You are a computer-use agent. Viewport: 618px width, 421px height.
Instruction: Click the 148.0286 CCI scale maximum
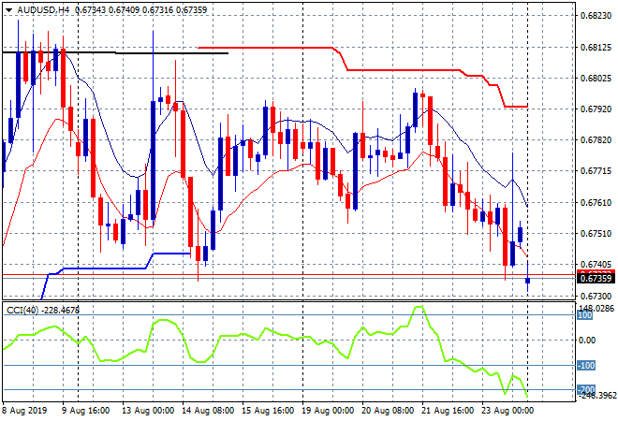tap(596, 308)
